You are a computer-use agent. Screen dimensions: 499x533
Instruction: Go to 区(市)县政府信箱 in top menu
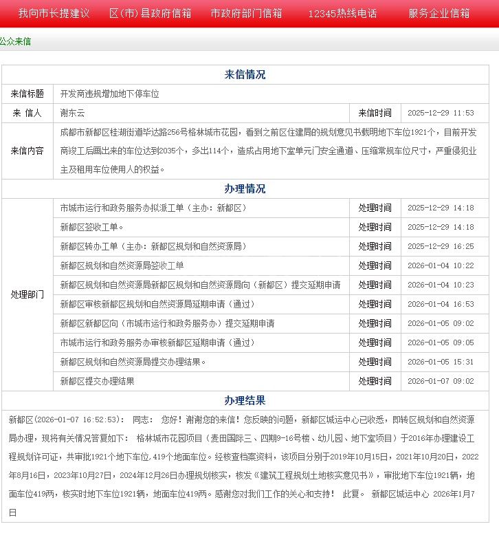tap(150, 13)
